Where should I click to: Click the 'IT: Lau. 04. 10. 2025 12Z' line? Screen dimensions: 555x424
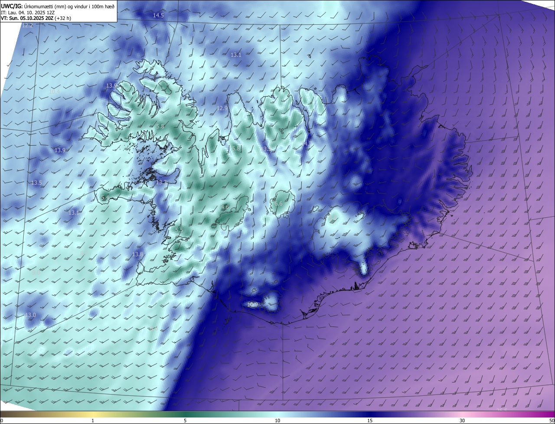coord(28,13)
